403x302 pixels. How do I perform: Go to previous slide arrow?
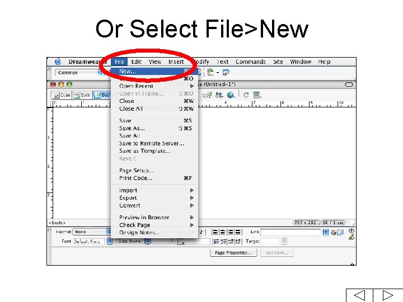coord(359,295)
